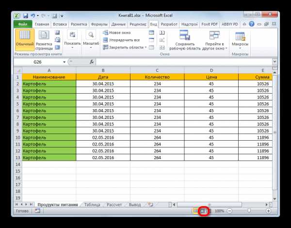Click Новое окно button

pos(117,33)
